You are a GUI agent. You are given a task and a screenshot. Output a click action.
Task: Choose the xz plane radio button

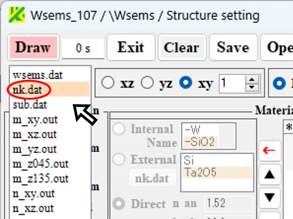108,83
